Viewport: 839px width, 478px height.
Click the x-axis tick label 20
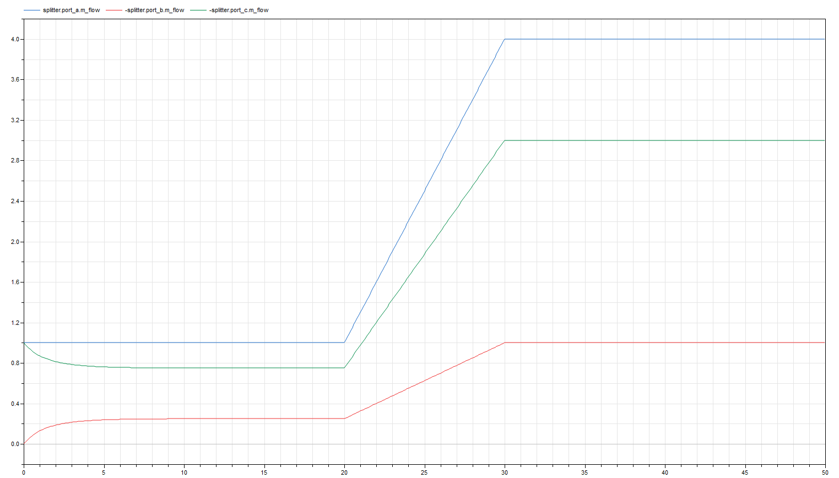(344, 472)
